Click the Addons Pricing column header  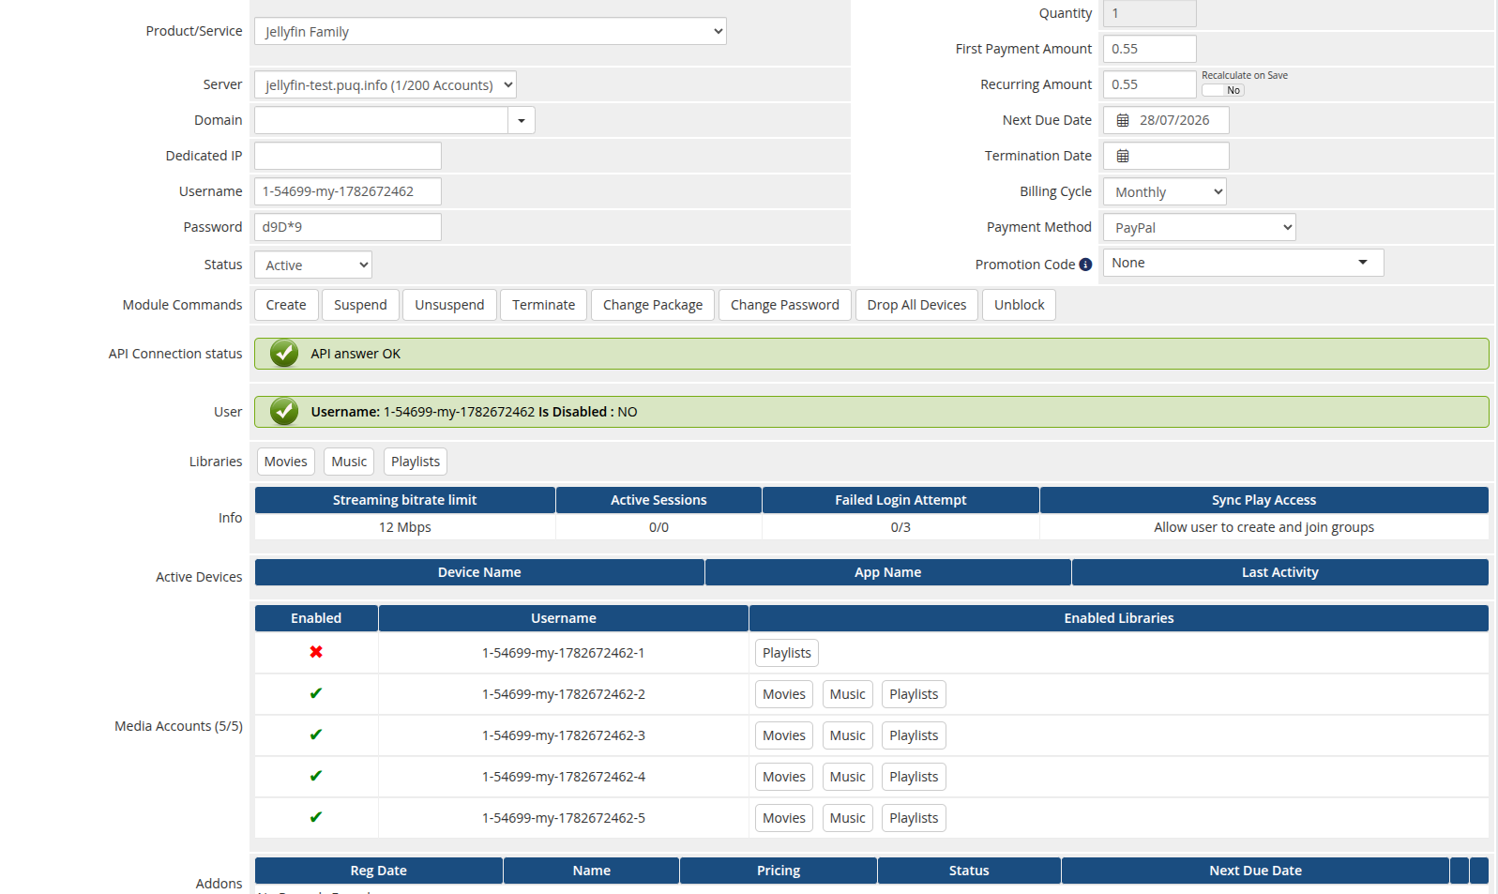[779, 871]
